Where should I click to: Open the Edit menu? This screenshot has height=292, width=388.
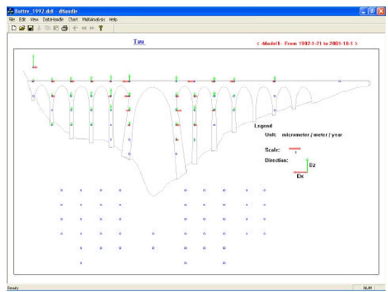[x=22, y=19]
